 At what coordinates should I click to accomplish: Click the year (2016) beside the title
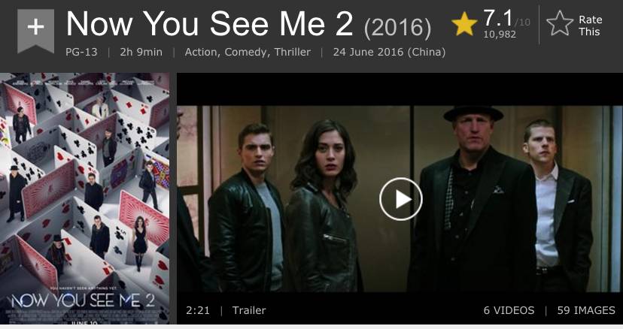click(397, 27)
